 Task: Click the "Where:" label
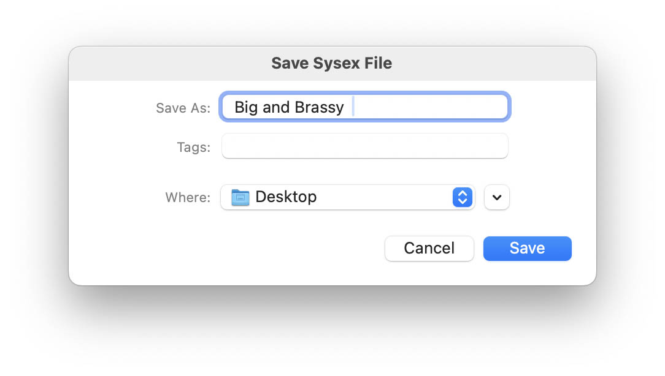point(188,198)
